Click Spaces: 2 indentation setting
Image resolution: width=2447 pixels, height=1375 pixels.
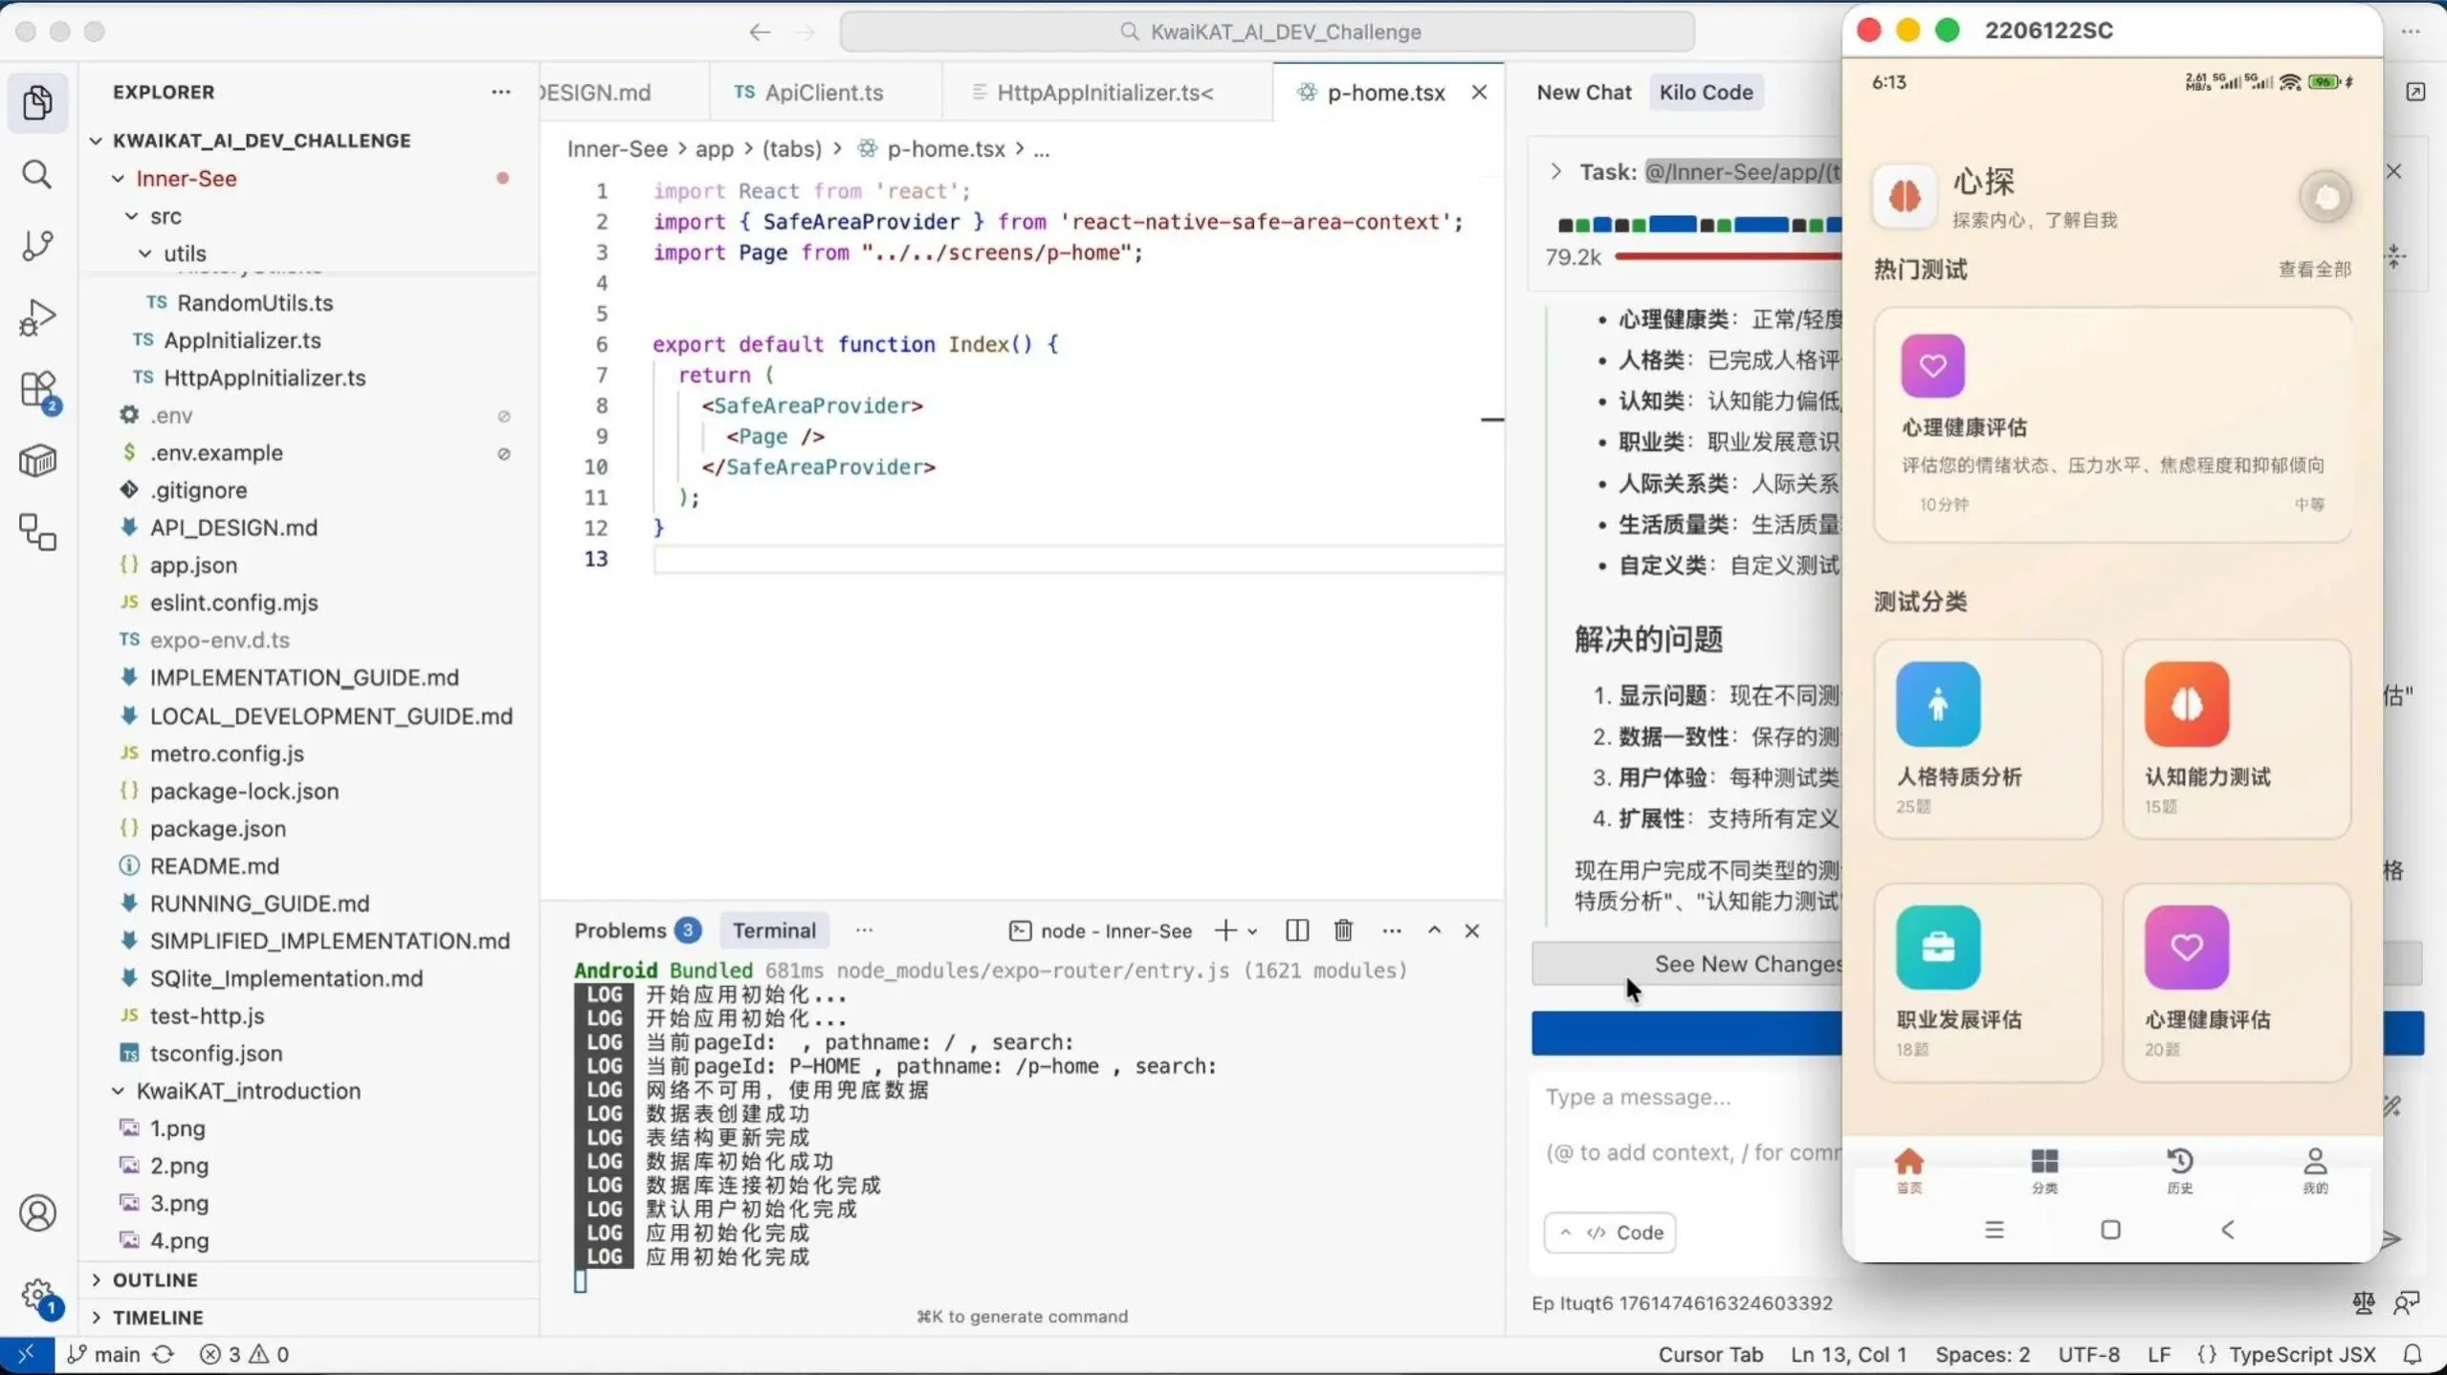coord(1982,1355)
